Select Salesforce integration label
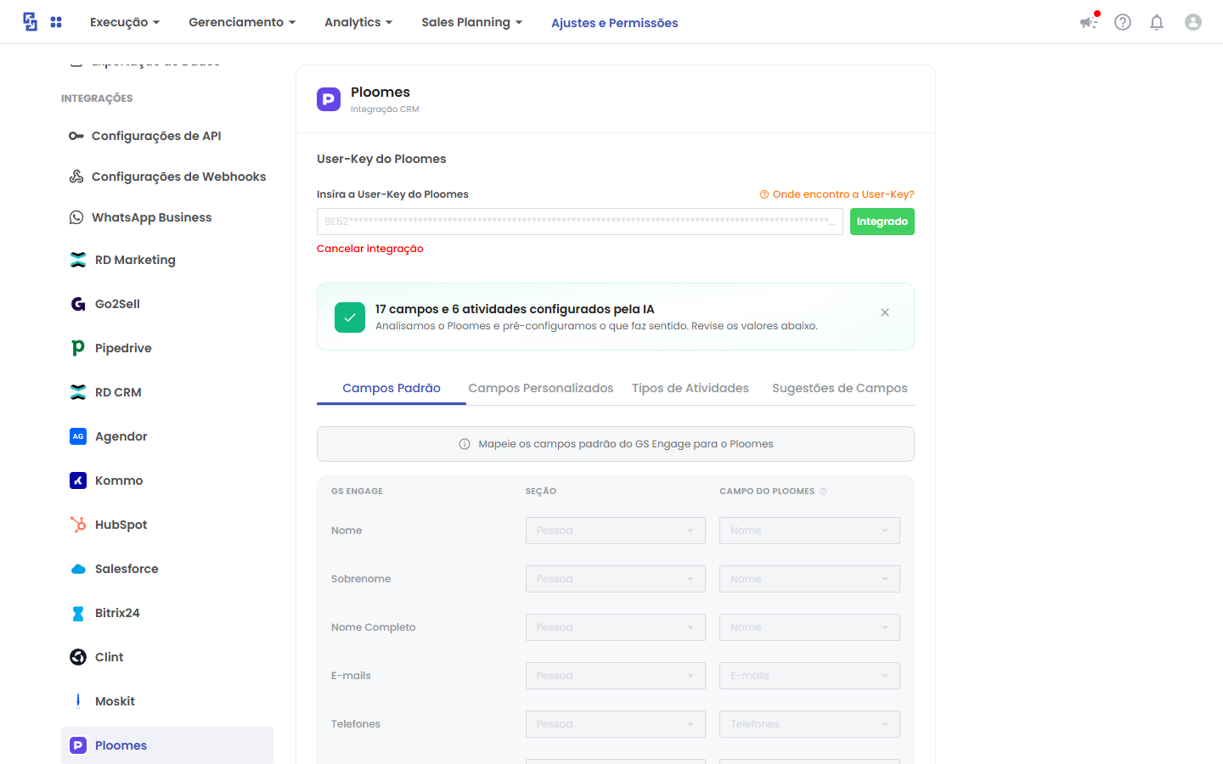The width and height of the screenshot is (1223, 764). (127, 569)
